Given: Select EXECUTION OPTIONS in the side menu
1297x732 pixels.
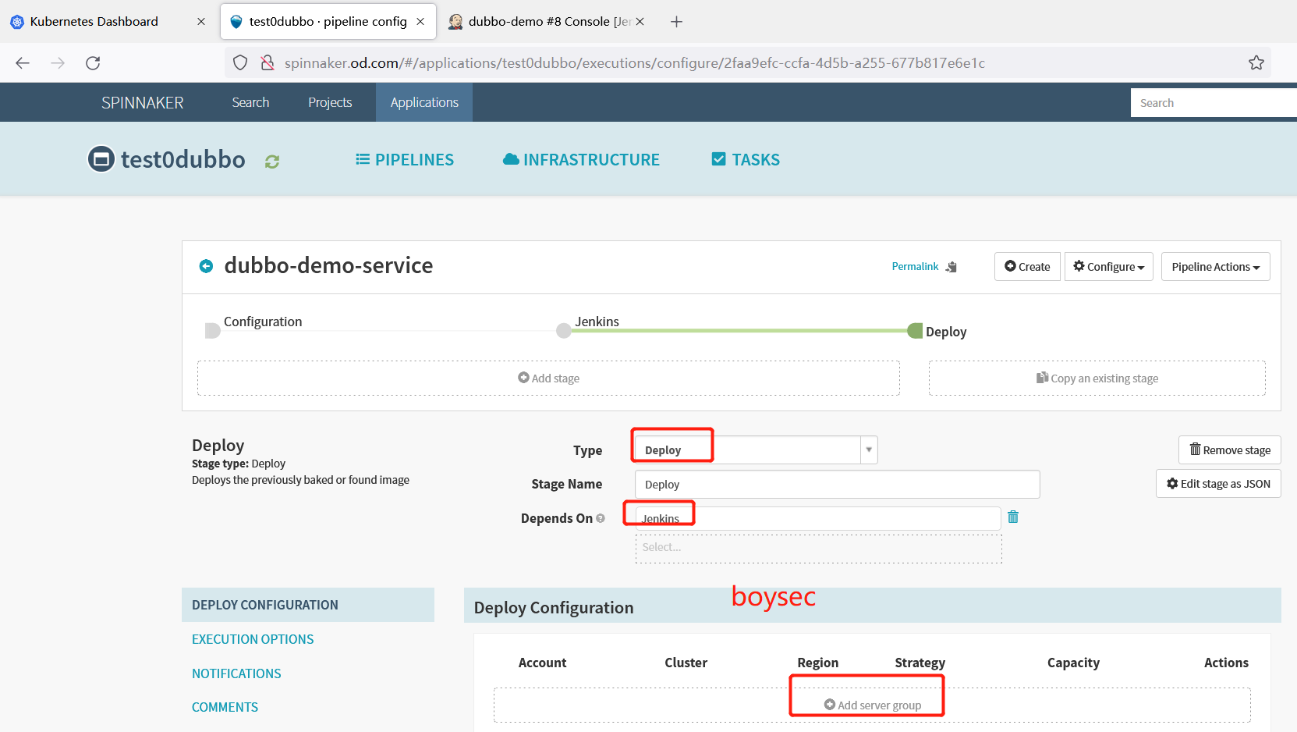Looking at the screenshot, I should pos(253,639).
